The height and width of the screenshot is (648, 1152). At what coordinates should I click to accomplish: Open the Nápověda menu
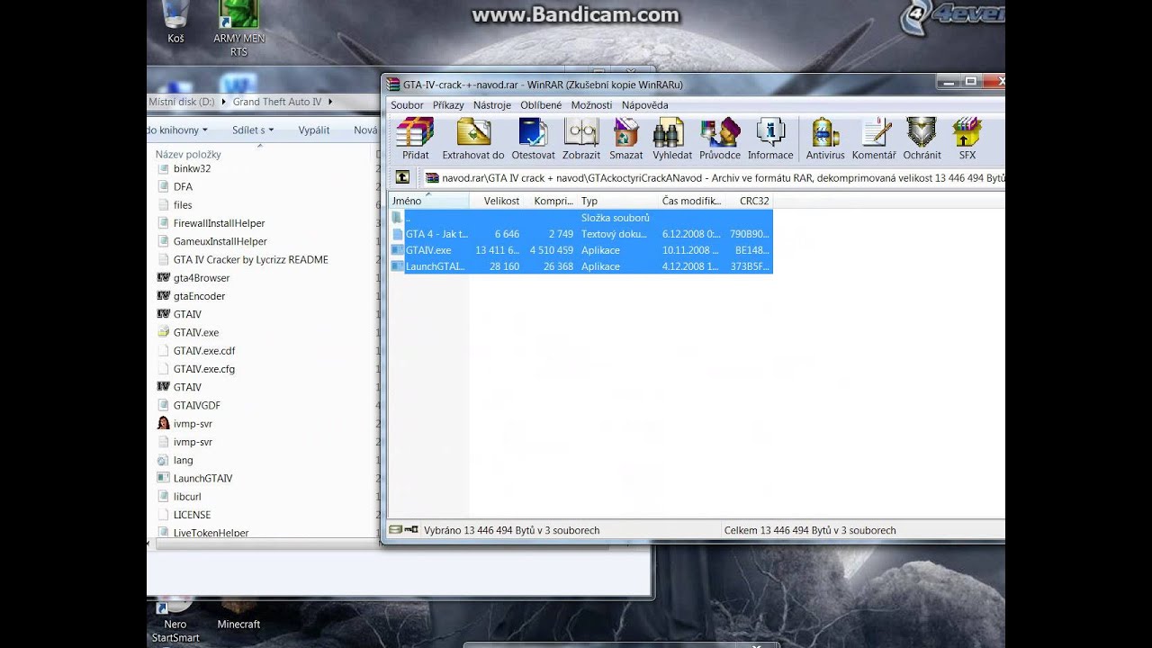[645, 105]
